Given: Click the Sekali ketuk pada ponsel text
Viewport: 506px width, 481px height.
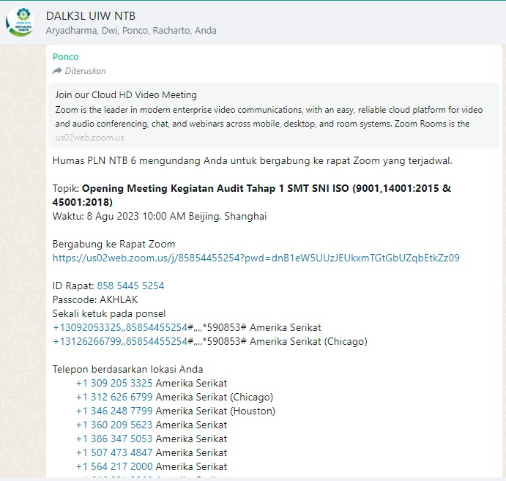Looking at the screenshot, I should point(109,313).
